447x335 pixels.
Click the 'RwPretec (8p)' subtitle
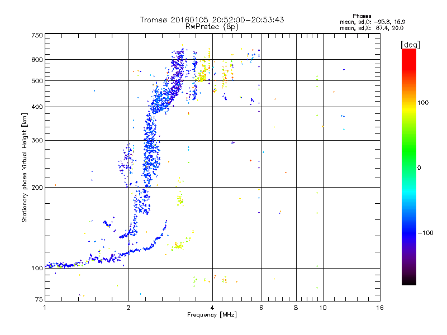click(x=212, y=27)
